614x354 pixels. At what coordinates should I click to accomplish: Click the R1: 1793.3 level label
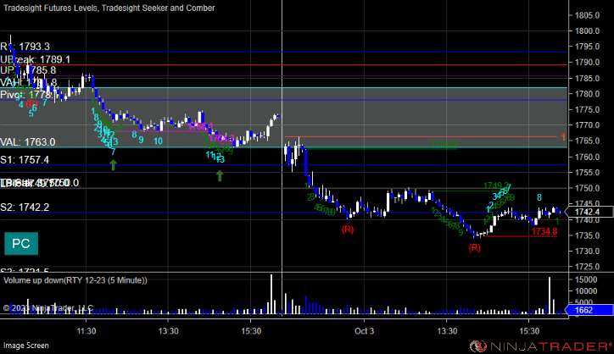[25, 47]
